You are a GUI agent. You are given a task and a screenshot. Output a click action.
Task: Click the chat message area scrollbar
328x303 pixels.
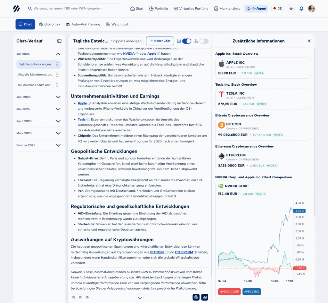click(211, 195)
